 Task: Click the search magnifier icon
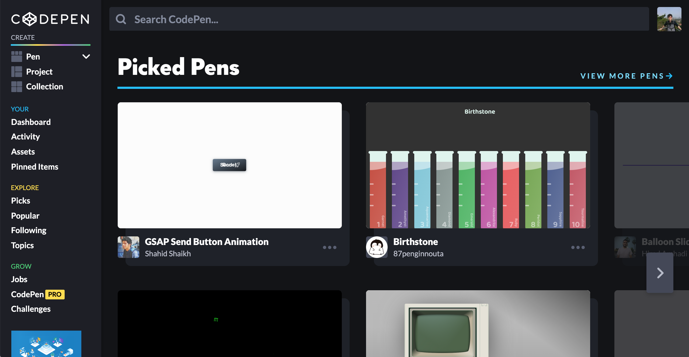coord(121,19)
